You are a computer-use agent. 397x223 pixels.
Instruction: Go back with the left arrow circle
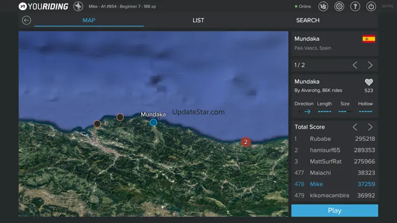pos(26,20)
